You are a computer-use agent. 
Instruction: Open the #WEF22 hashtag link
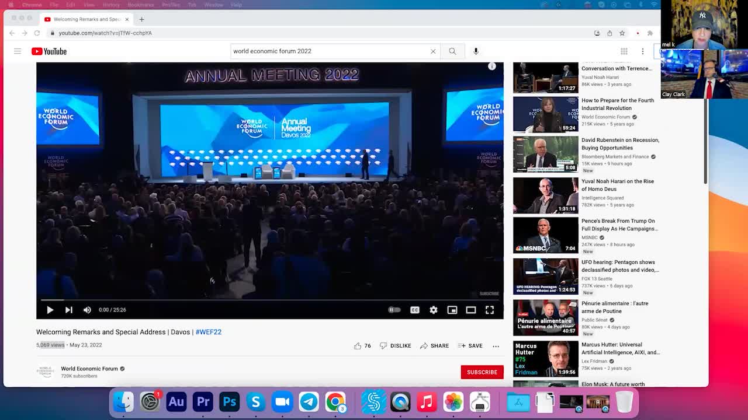click(209, 332)
